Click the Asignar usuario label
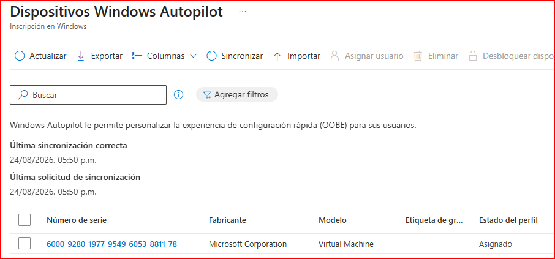Screen dimensions: 555x259 (374, 56)
